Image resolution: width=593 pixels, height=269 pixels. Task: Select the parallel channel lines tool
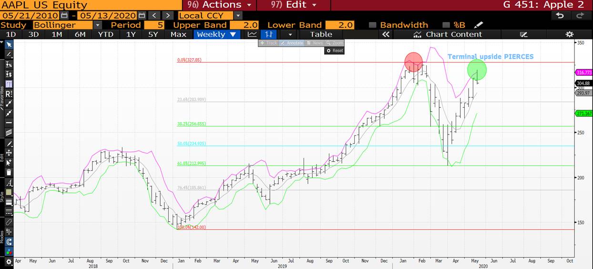(10, 133)
